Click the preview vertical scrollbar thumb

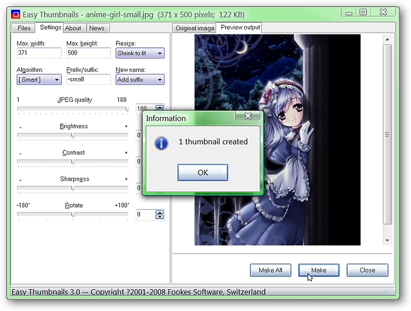[387, 134]
